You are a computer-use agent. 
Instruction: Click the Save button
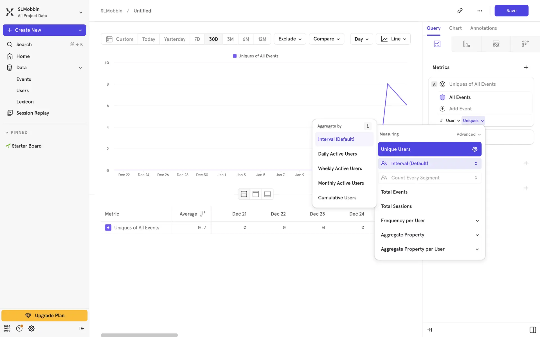tap(511, 11)
